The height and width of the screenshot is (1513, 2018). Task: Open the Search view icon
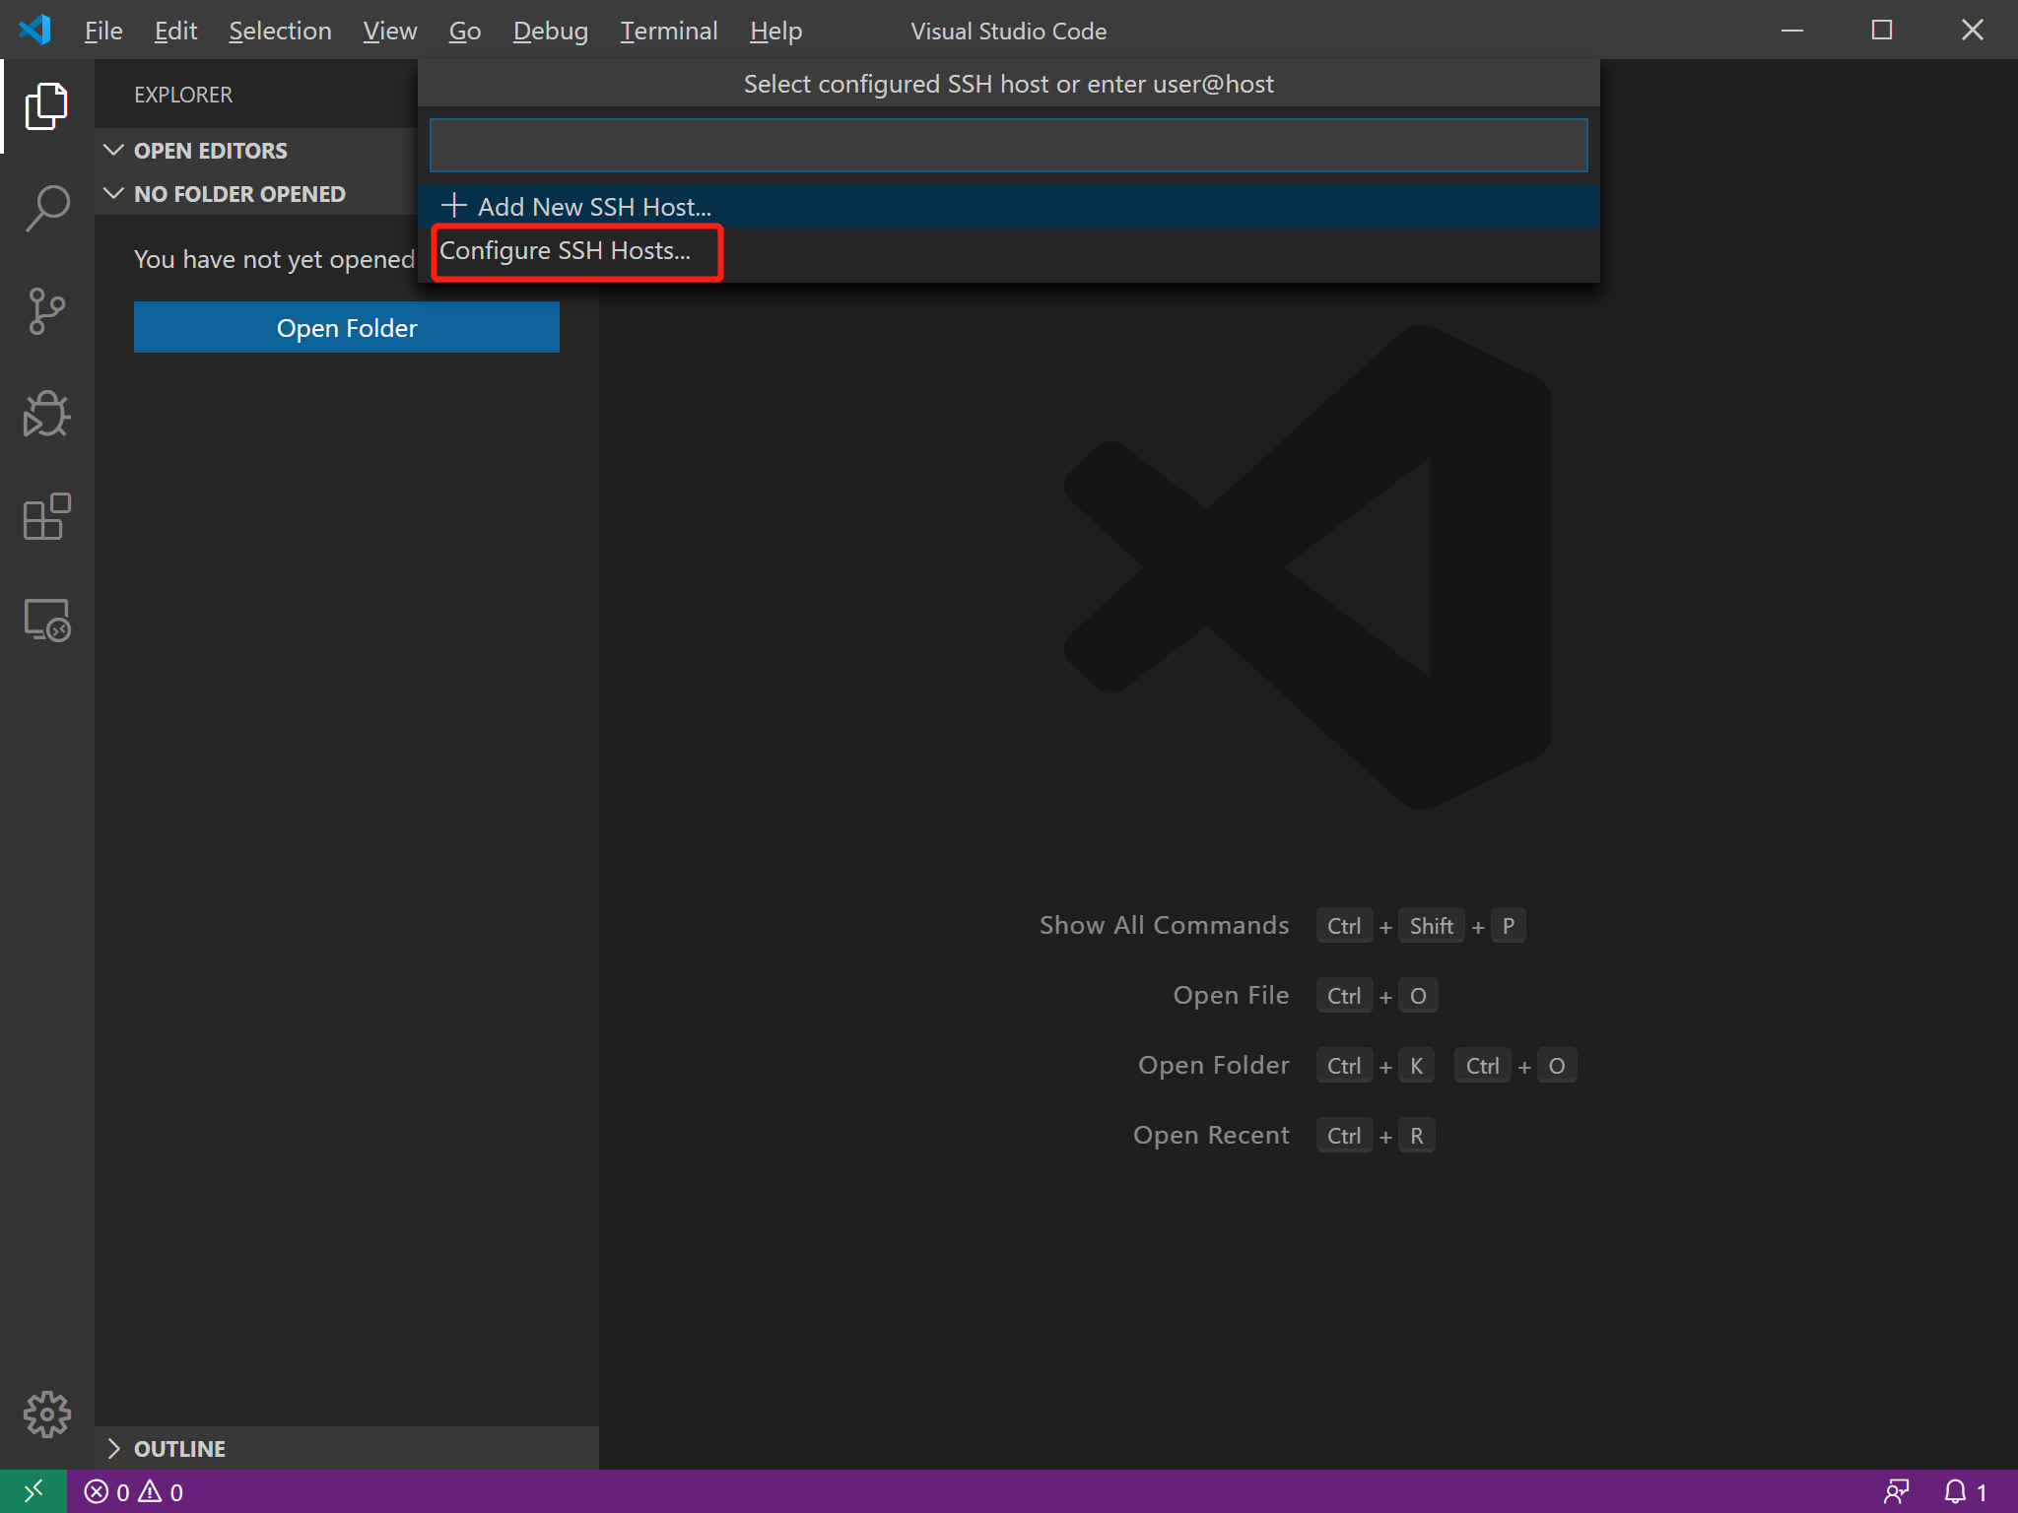(x=46, y=209)
